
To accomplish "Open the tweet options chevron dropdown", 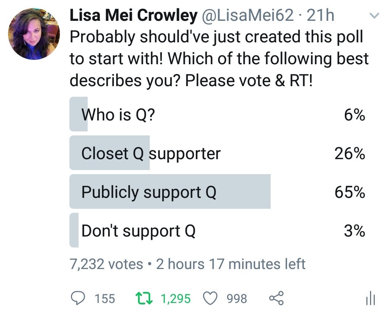I will pyautogui.click(x=374, y=16).
